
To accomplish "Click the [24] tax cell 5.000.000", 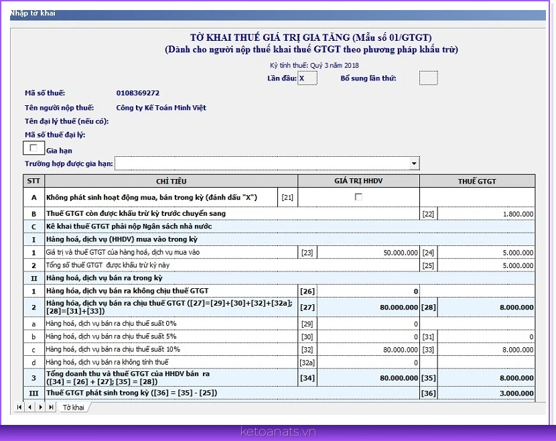I will pyautogui.click(x=486, y=253).
